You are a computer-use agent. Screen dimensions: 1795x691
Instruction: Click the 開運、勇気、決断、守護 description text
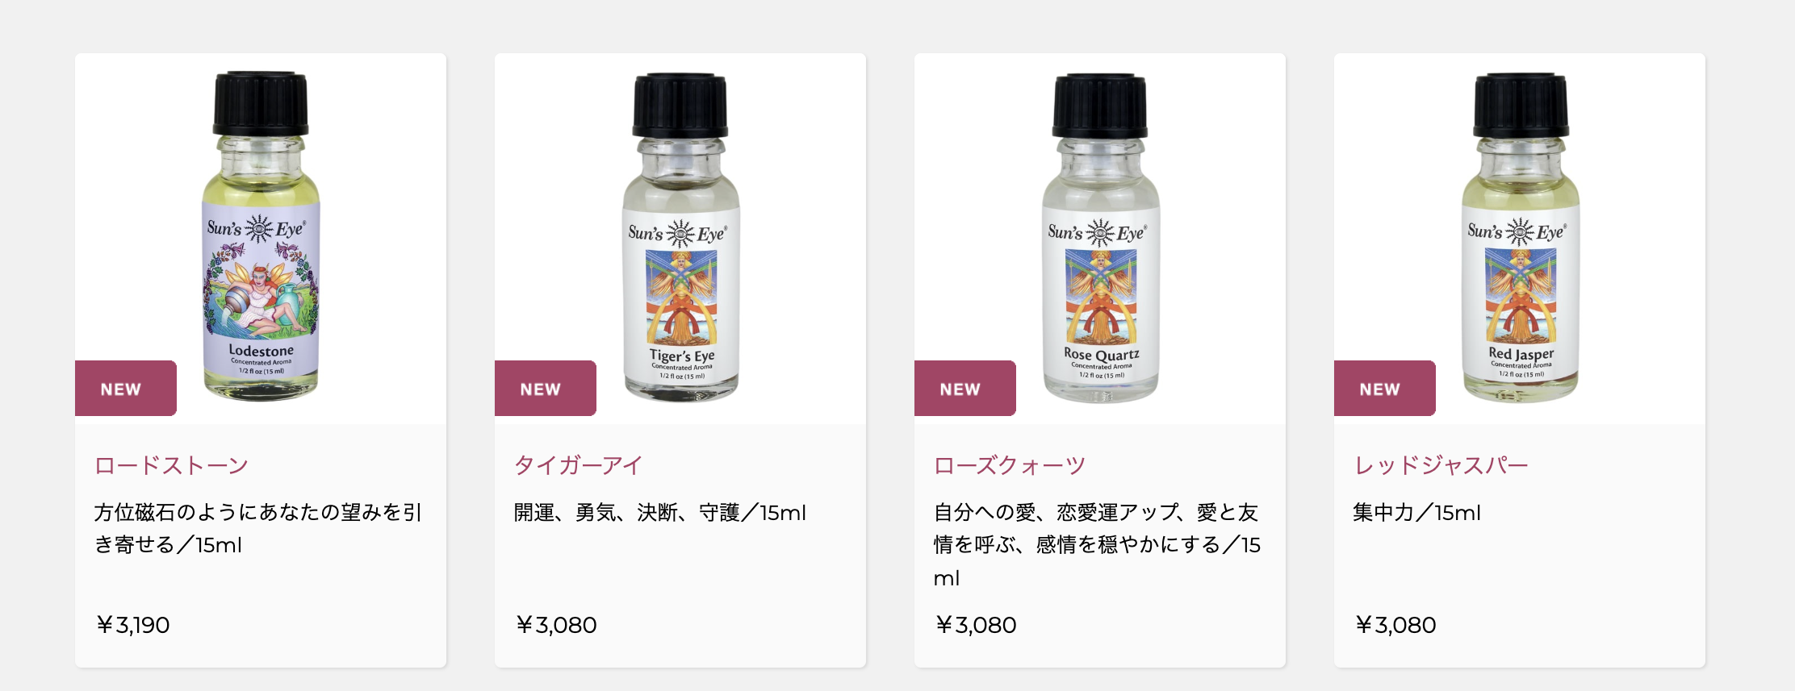click(660, 513)
